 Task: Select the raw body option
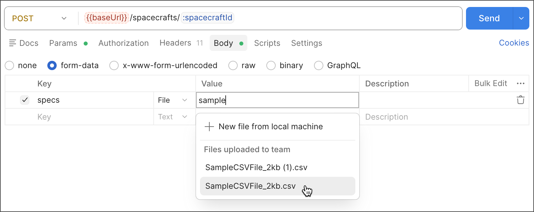coord(233,66)
